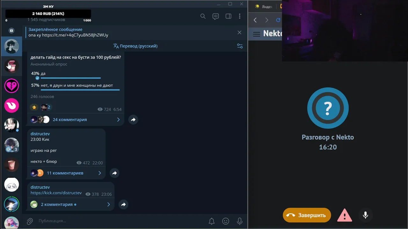408x229 pixels.
Task: Open the channel header subscriber count
Action: point(46,20)
